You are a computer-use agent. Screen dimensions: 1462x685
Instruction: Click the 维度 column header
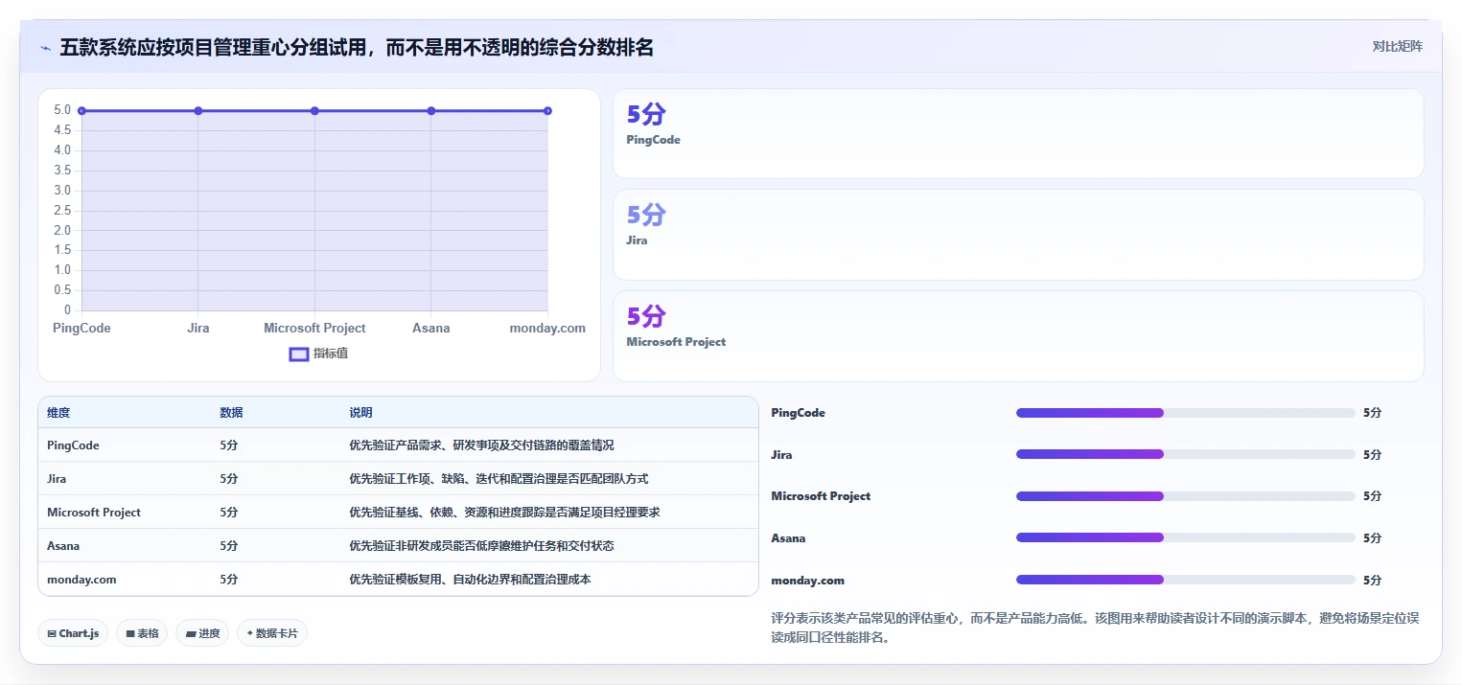point(58,413)
